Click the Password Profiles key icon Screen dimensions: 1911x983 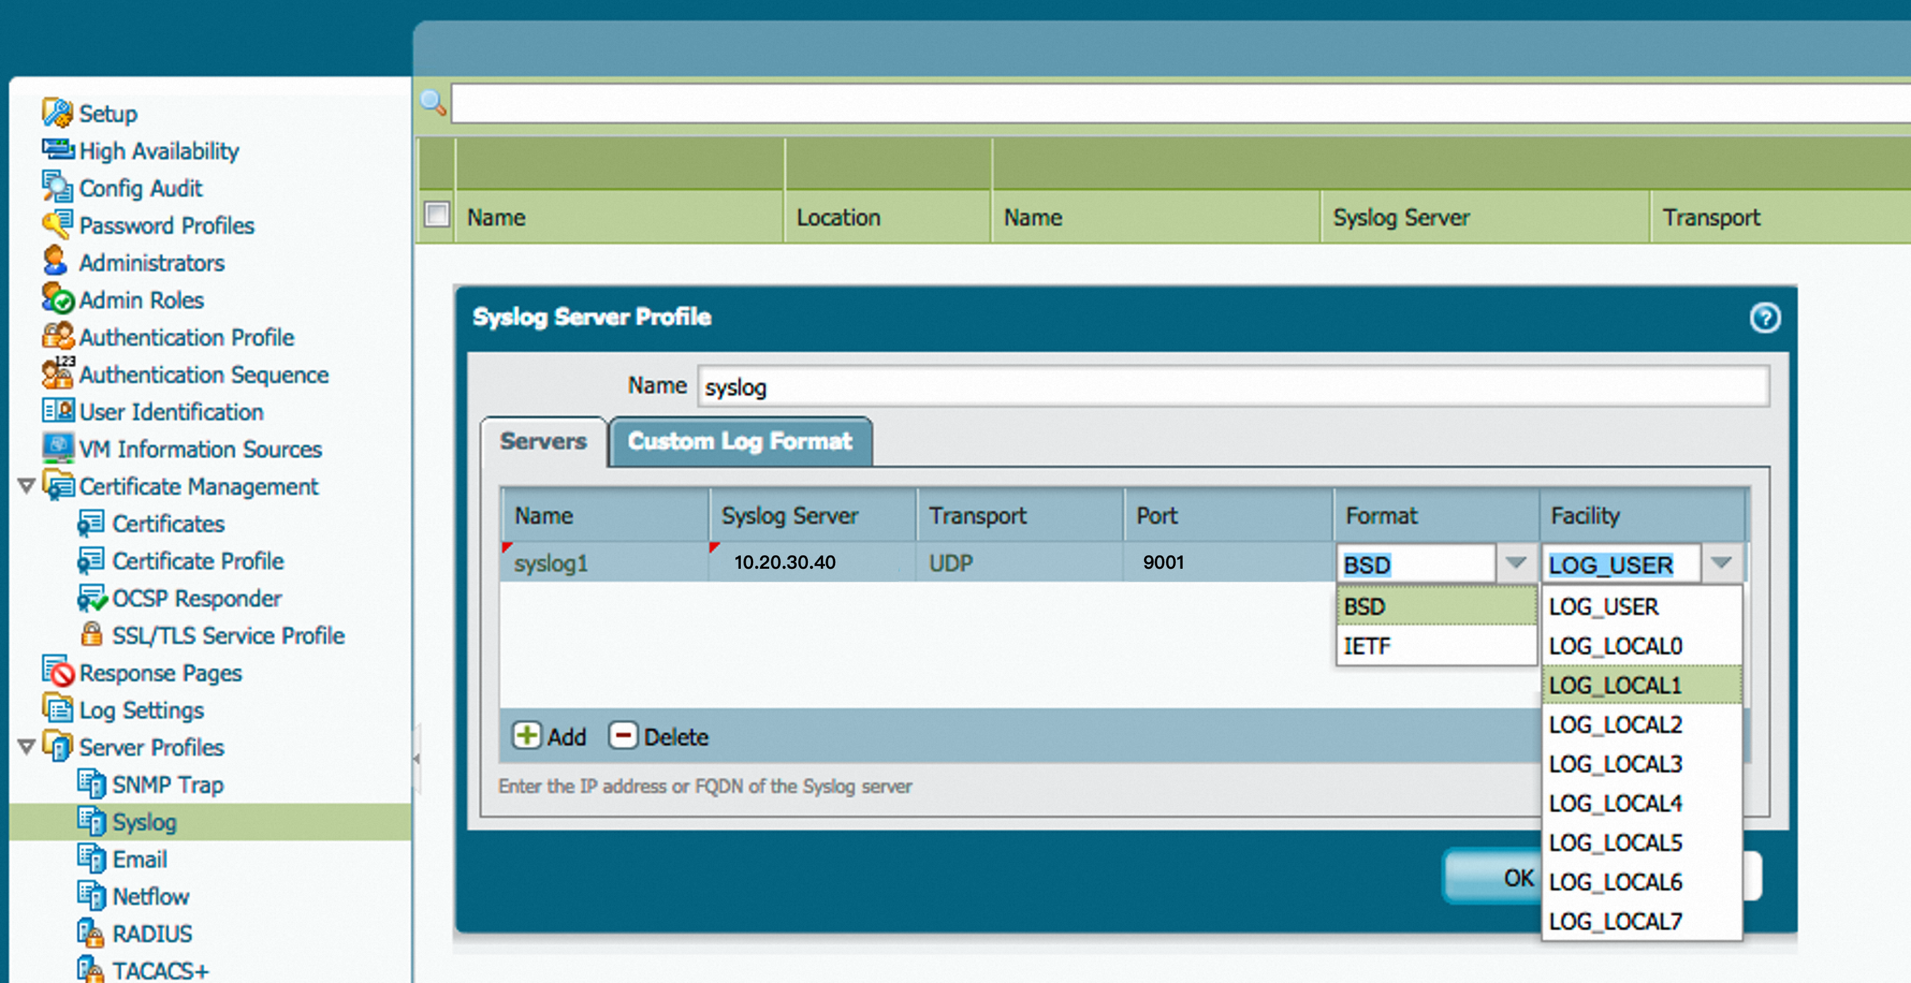58,224
